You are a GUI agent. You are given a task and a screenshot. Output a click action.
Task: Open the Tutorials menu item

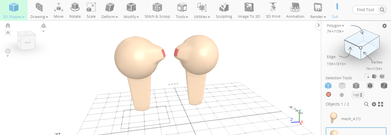click(335, 10)
